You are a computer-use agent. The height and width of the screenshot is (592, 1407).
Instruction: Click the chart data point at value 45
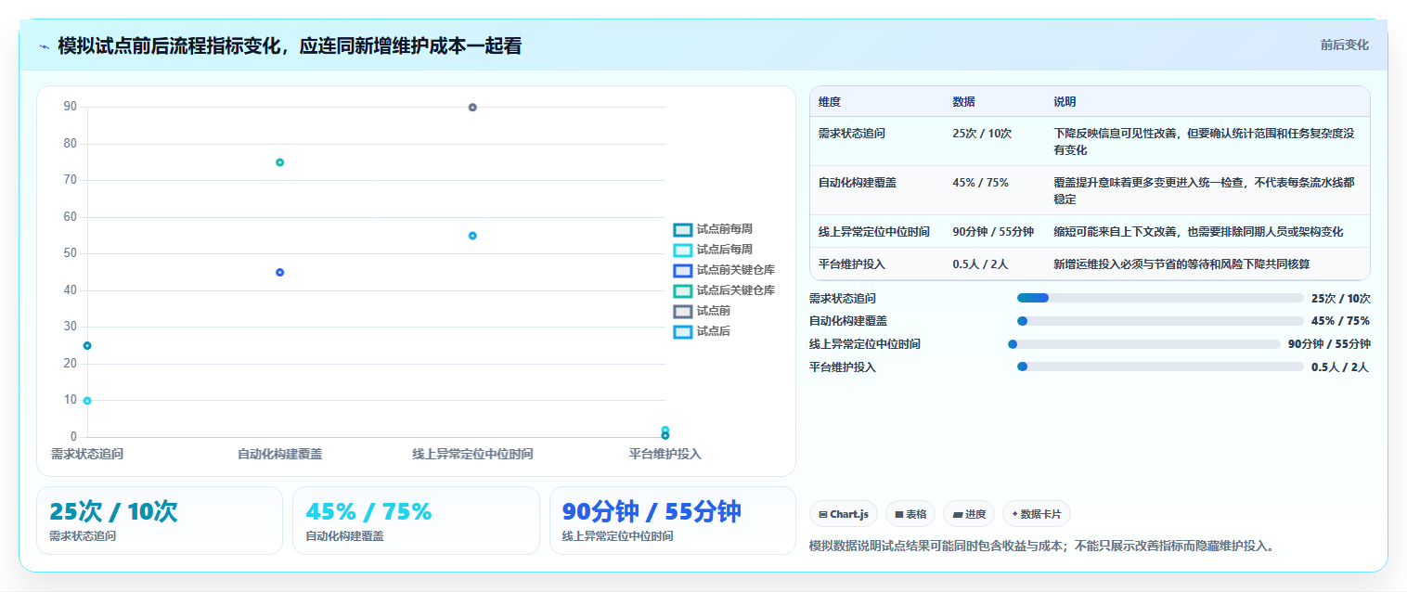(279, 272)
